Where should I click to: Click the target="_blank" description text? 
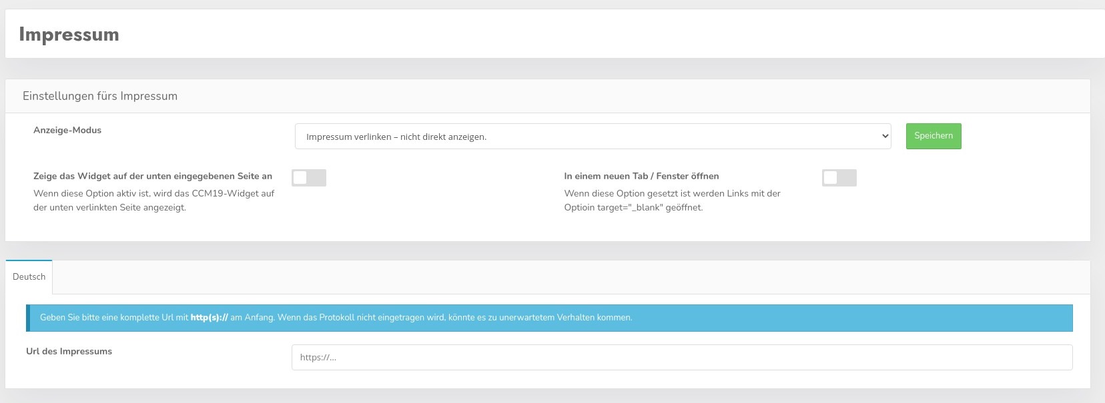click(672, 201)
